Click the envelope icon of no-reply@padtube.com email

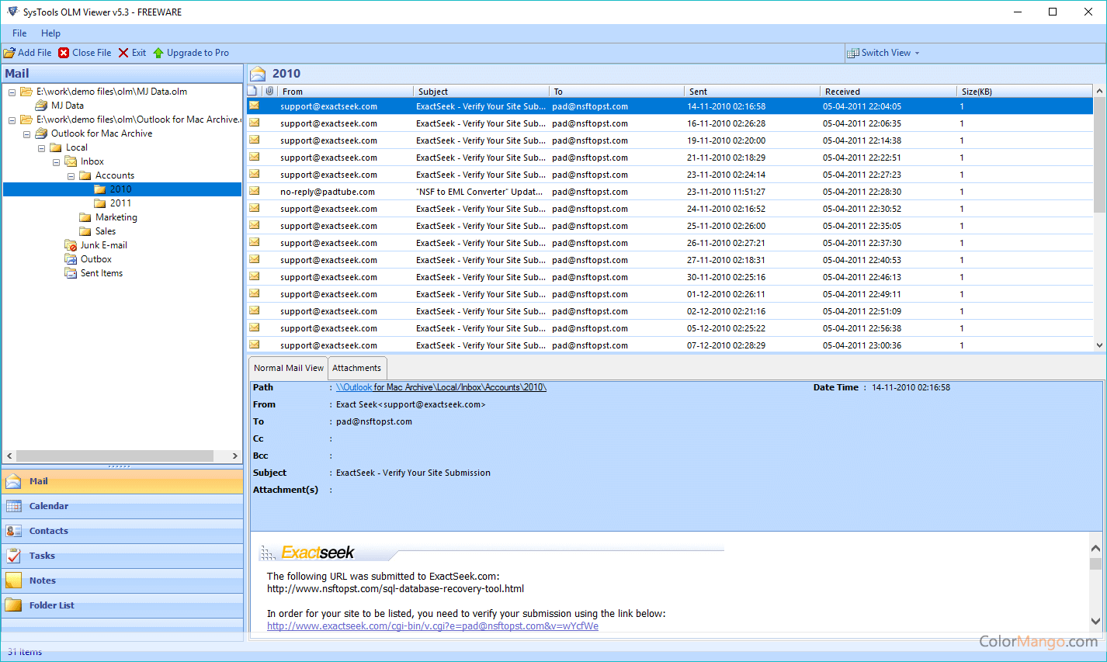[x=254, y=191]
